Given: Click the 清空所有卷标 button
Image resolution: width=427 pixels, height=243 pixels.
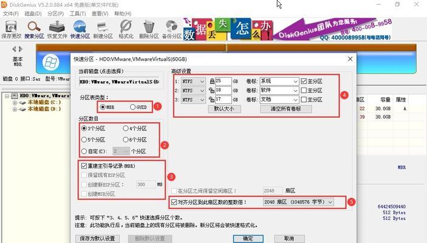Looking at the screenshot, I should 286,109.
